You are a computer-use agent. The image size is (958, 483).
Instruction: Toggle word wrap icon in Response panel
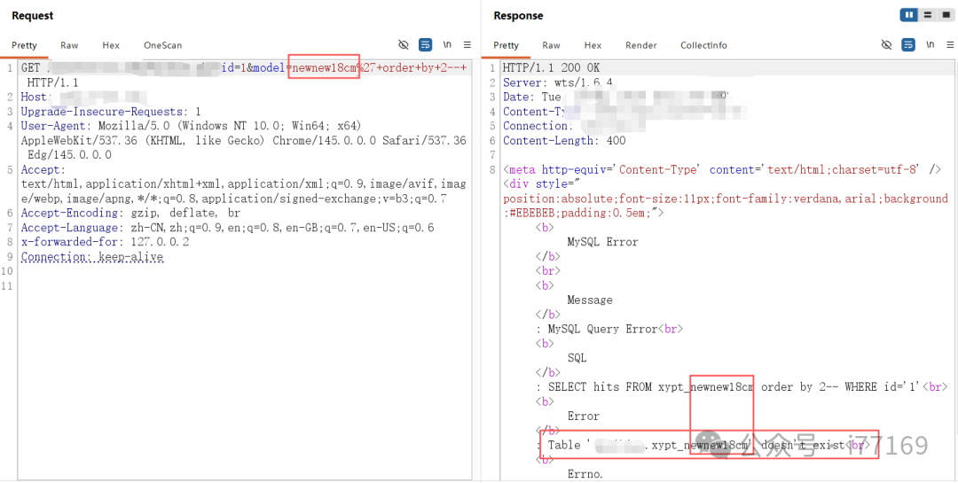pyautogui.click(x=908, y=44)
